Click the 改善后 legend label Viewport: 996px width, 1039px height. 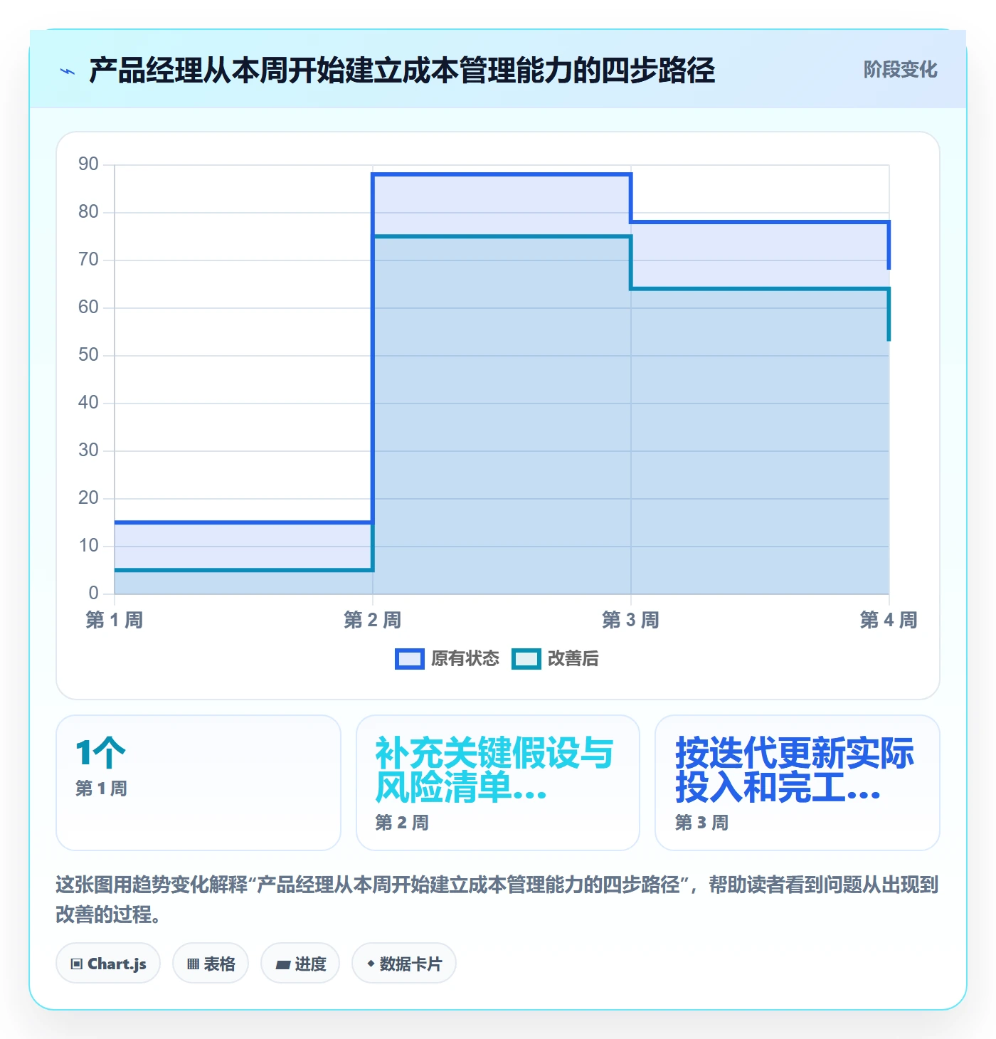pyautogui.click(x=573, y=659)
